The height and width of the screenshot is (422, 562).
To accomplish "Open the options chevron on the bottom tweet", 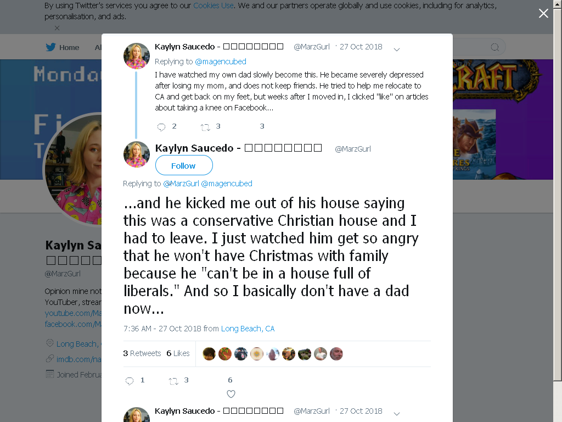I will [397, 414].
